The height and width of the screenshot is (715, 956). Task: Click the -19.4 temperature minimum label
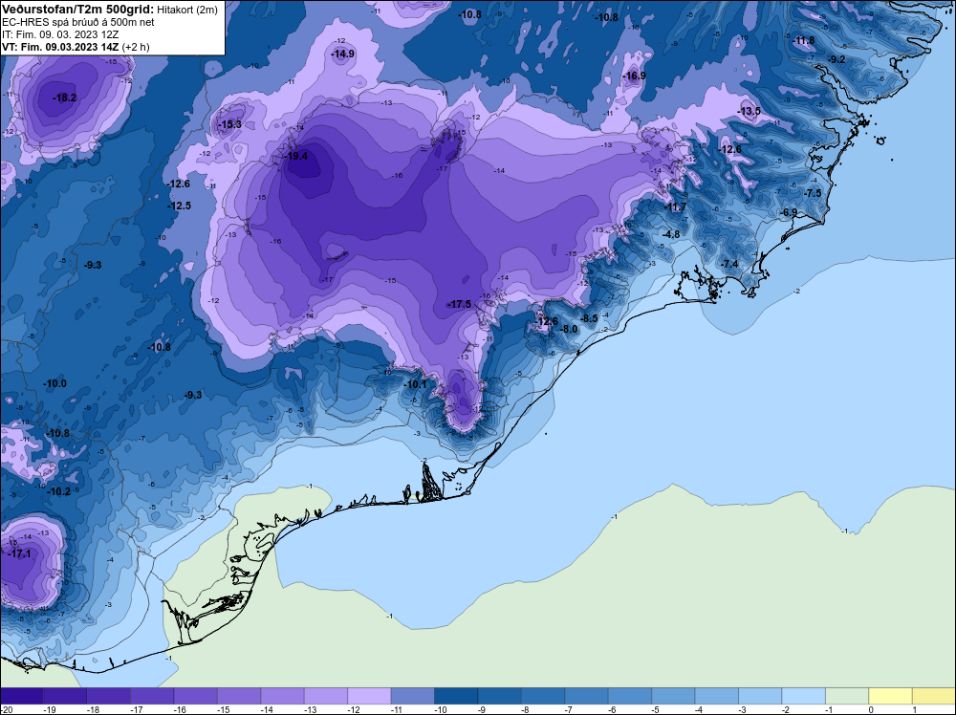coord(297,156)
